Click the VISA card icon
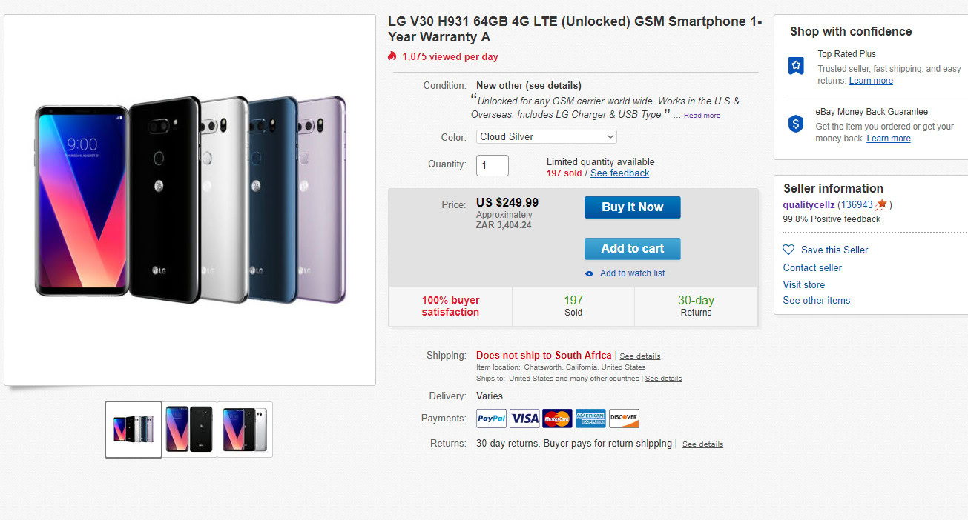Viewport: 968px width, 520px height. tap(524, 419)
